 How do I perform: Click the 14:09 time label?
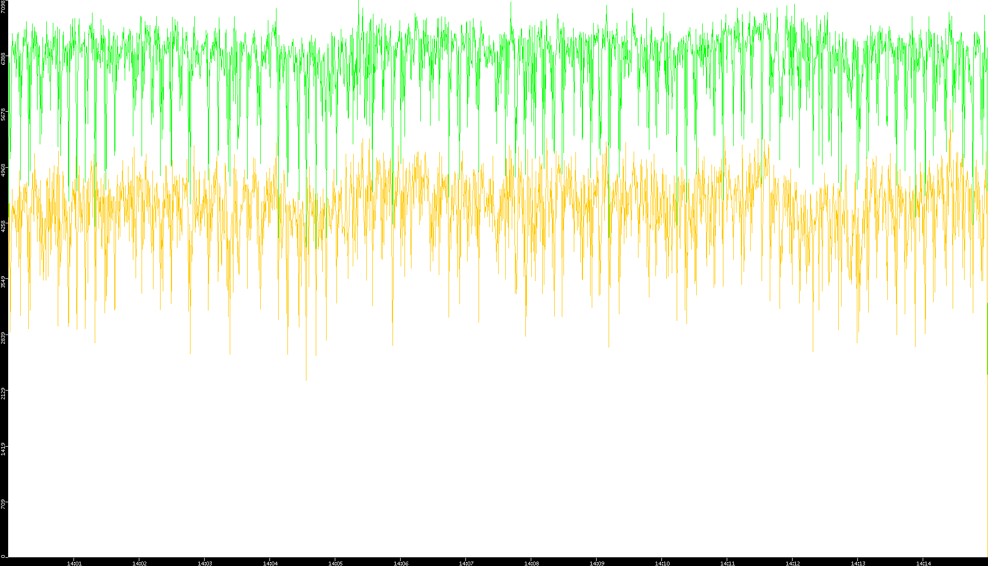597,563
